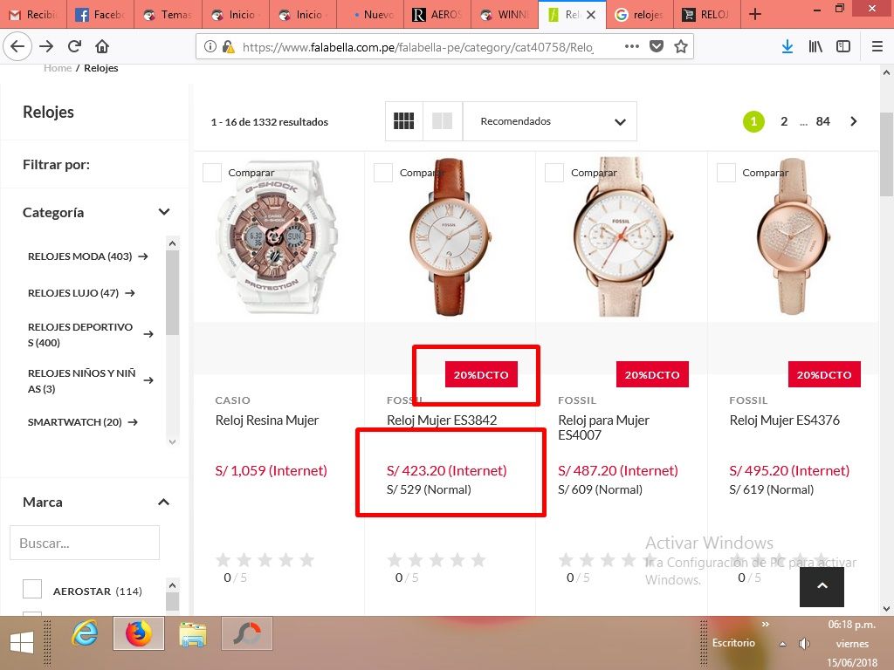The height and width of the screenshot is (670, 894).
Task: Open the Recomendados sort dropdown
Action: [x=550, y=121]
